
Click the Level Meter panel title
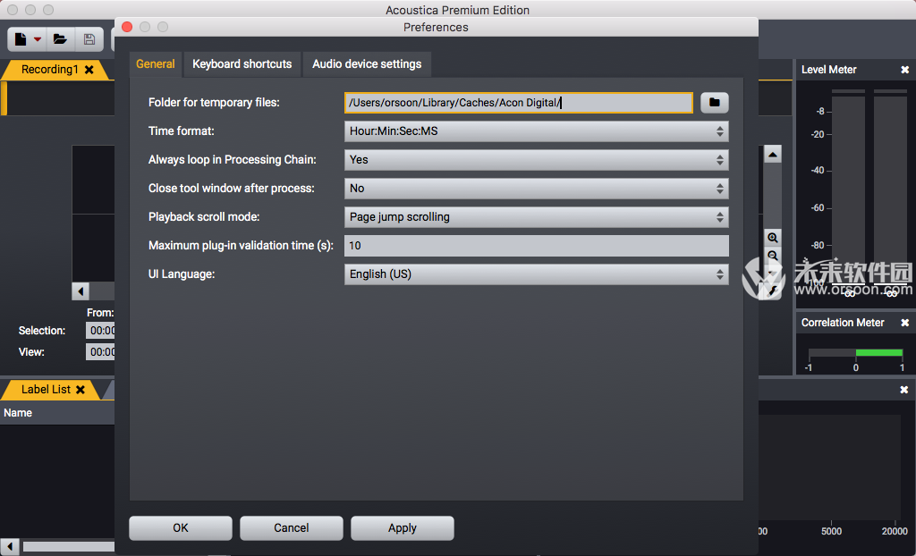point(829,70)
